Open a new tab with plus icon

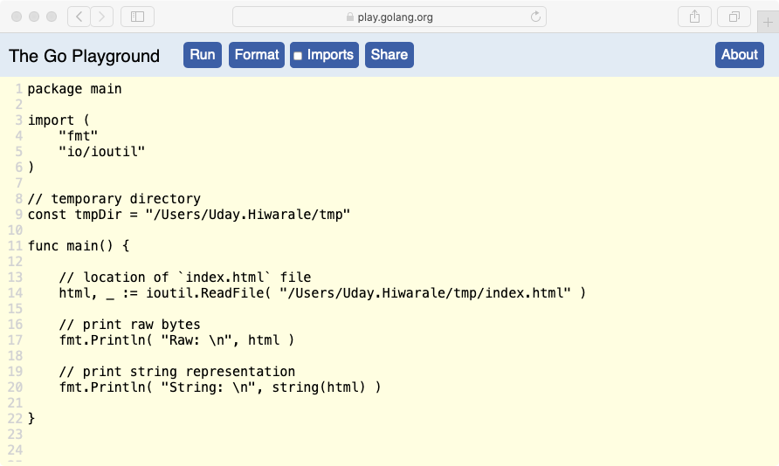tap(768, 23)
